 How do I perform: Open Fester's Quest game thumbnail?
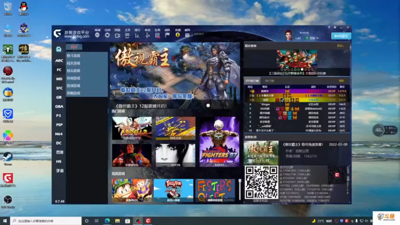[x=215, y=190]
